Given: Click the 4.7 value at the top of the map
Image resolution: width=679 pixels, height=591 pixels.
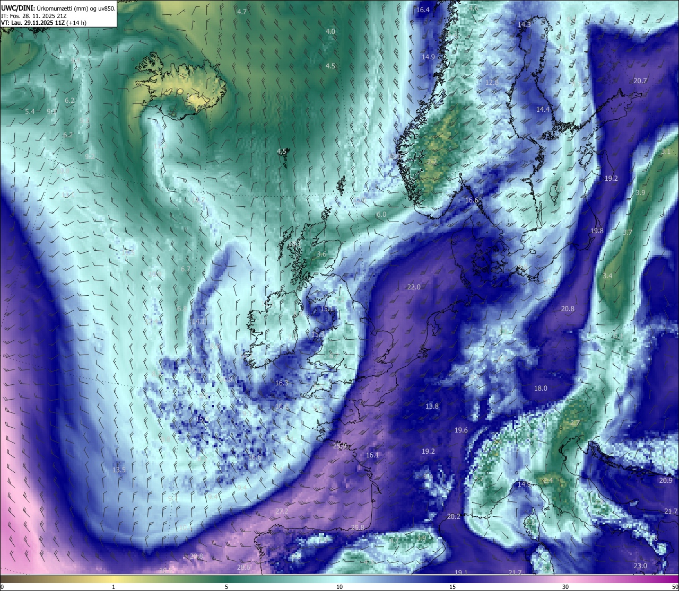Looking at the screenshot, I should (242, 12).
